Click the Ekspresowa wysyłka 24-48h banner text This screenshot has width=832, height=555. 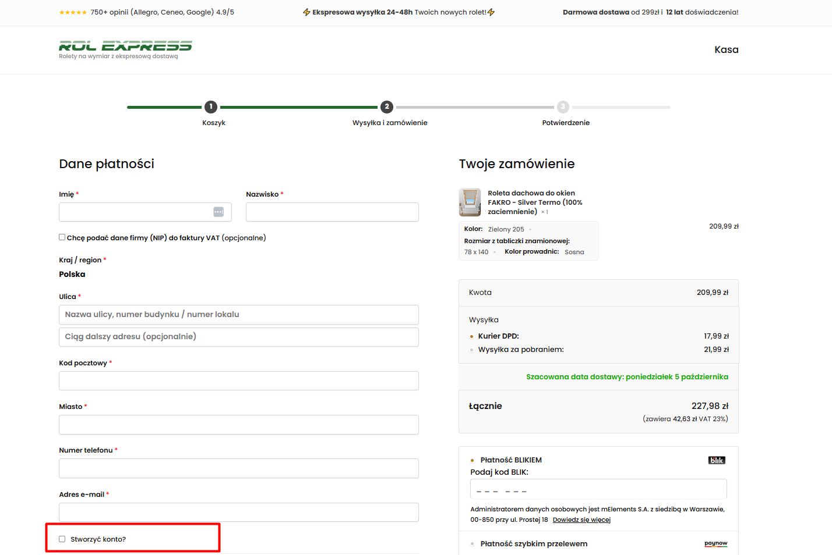[x=399, y=12]
